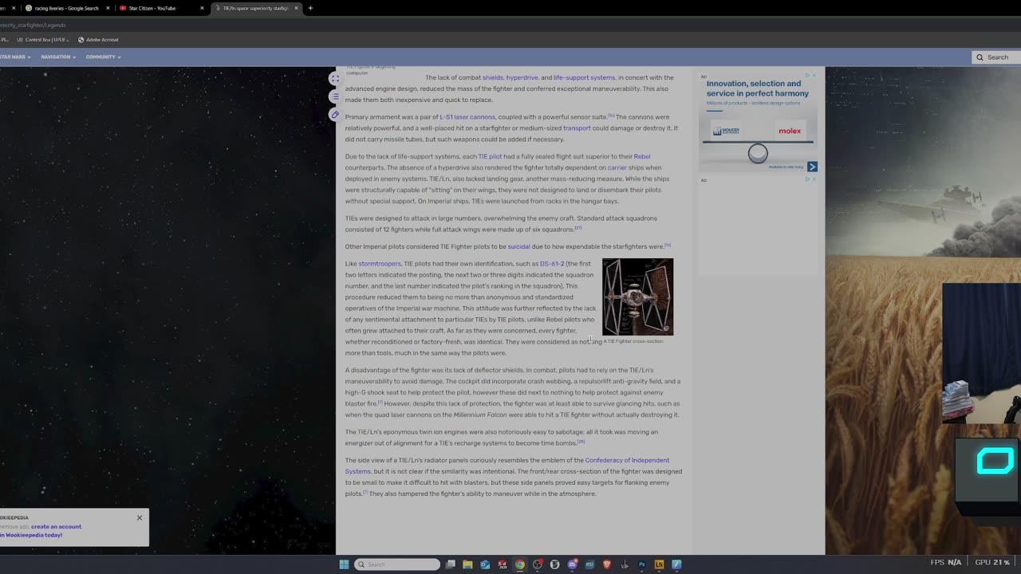Expand the NAVIGATION menu
Image resolution: width=1021 pixels, height=574 pixels.
[58, 57]
